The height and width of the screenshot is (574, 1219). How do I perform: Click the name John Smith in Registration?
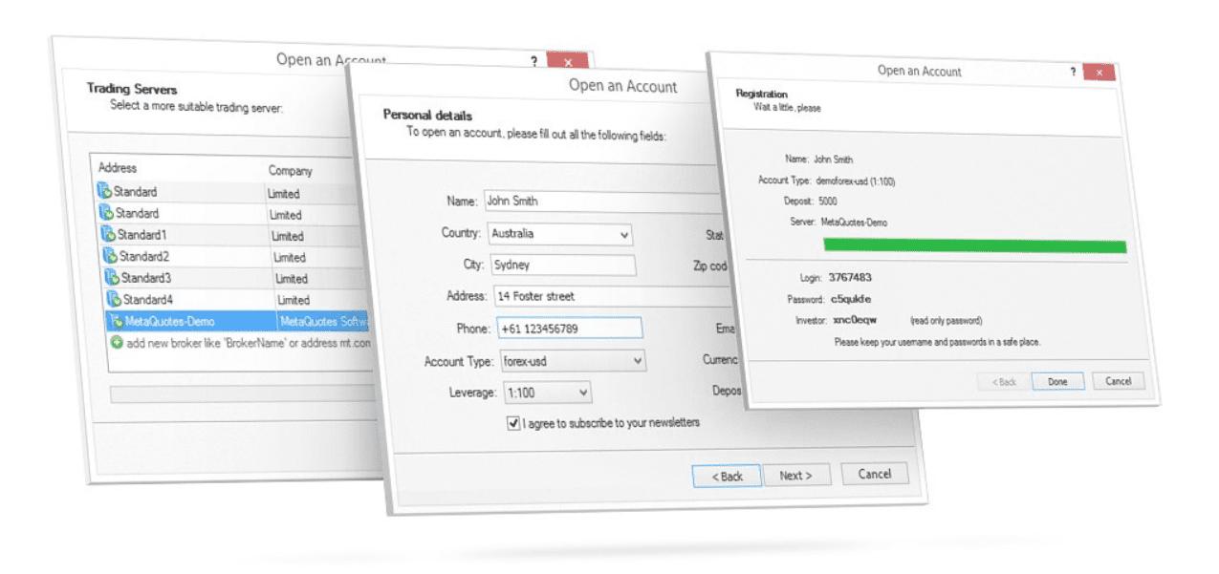833,159
